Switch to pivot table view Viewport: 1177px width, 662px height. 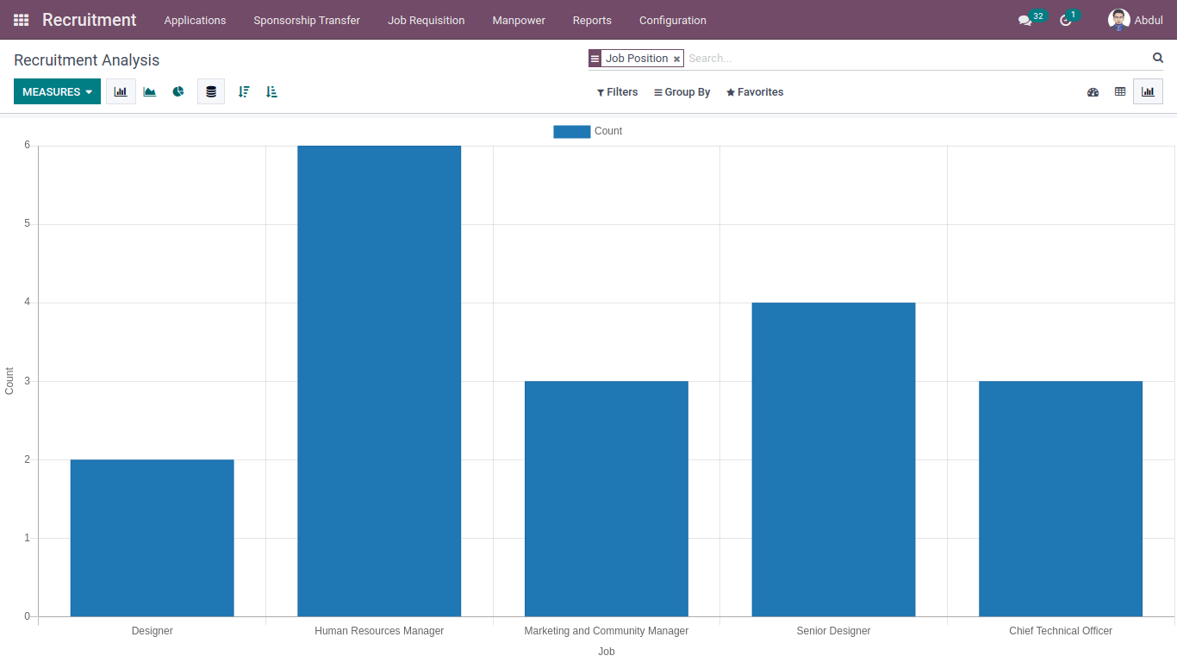(x=1120, y=91)
